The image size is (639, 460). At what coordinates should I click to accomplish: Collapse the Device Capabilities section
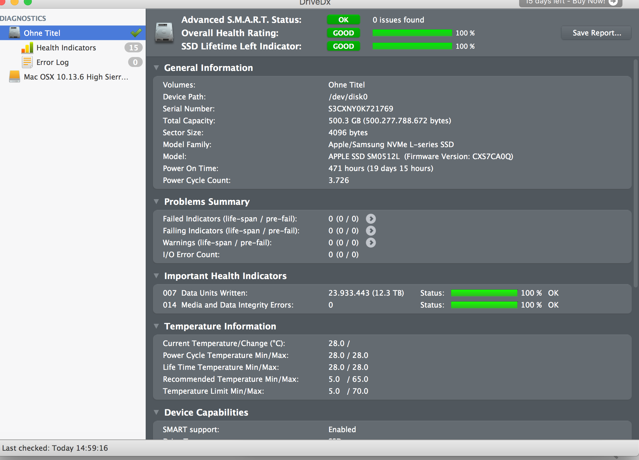pyautogui.click(x=156, y=412)
